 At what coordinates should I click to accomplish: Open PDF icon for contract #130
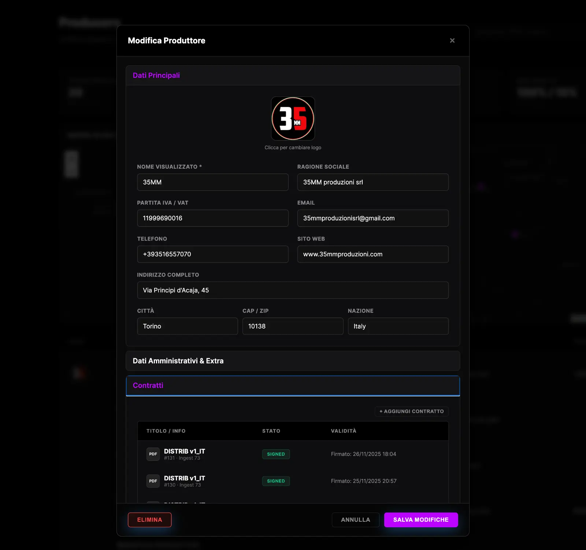[x=153, y=481]
